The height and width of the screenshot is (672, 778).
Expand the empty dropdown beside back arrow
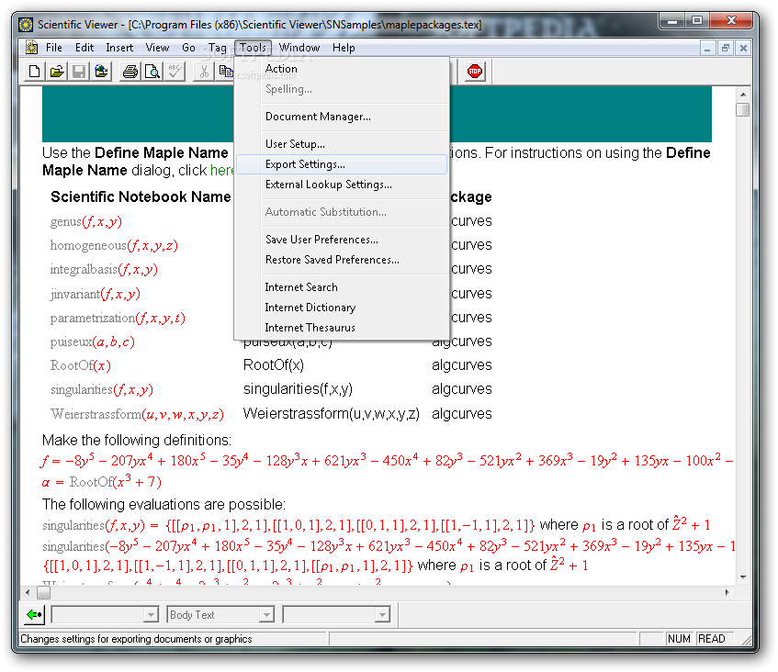(x=151, y=615)
